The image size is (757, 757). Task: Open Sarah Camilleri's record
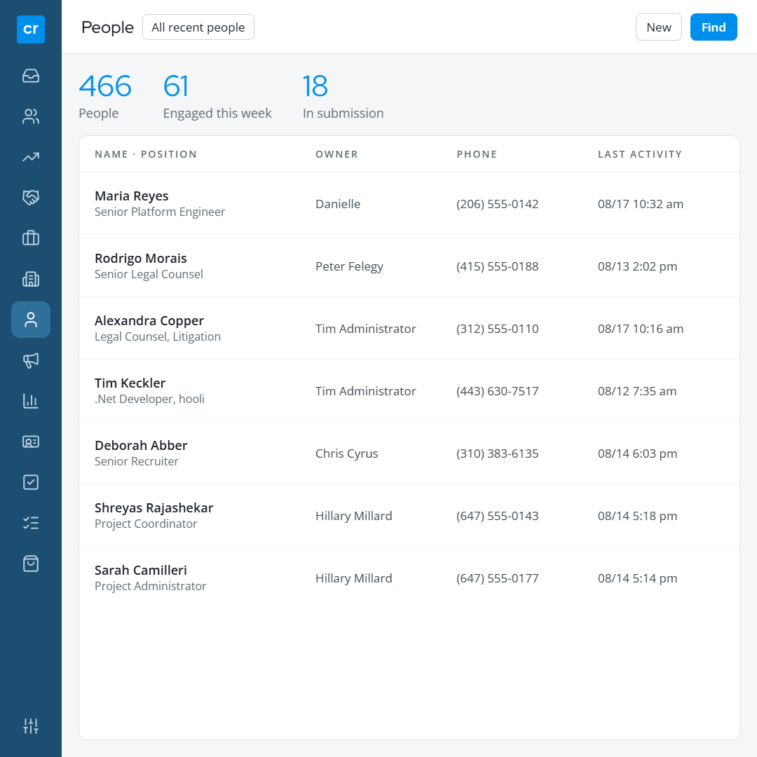pos(140,570)
